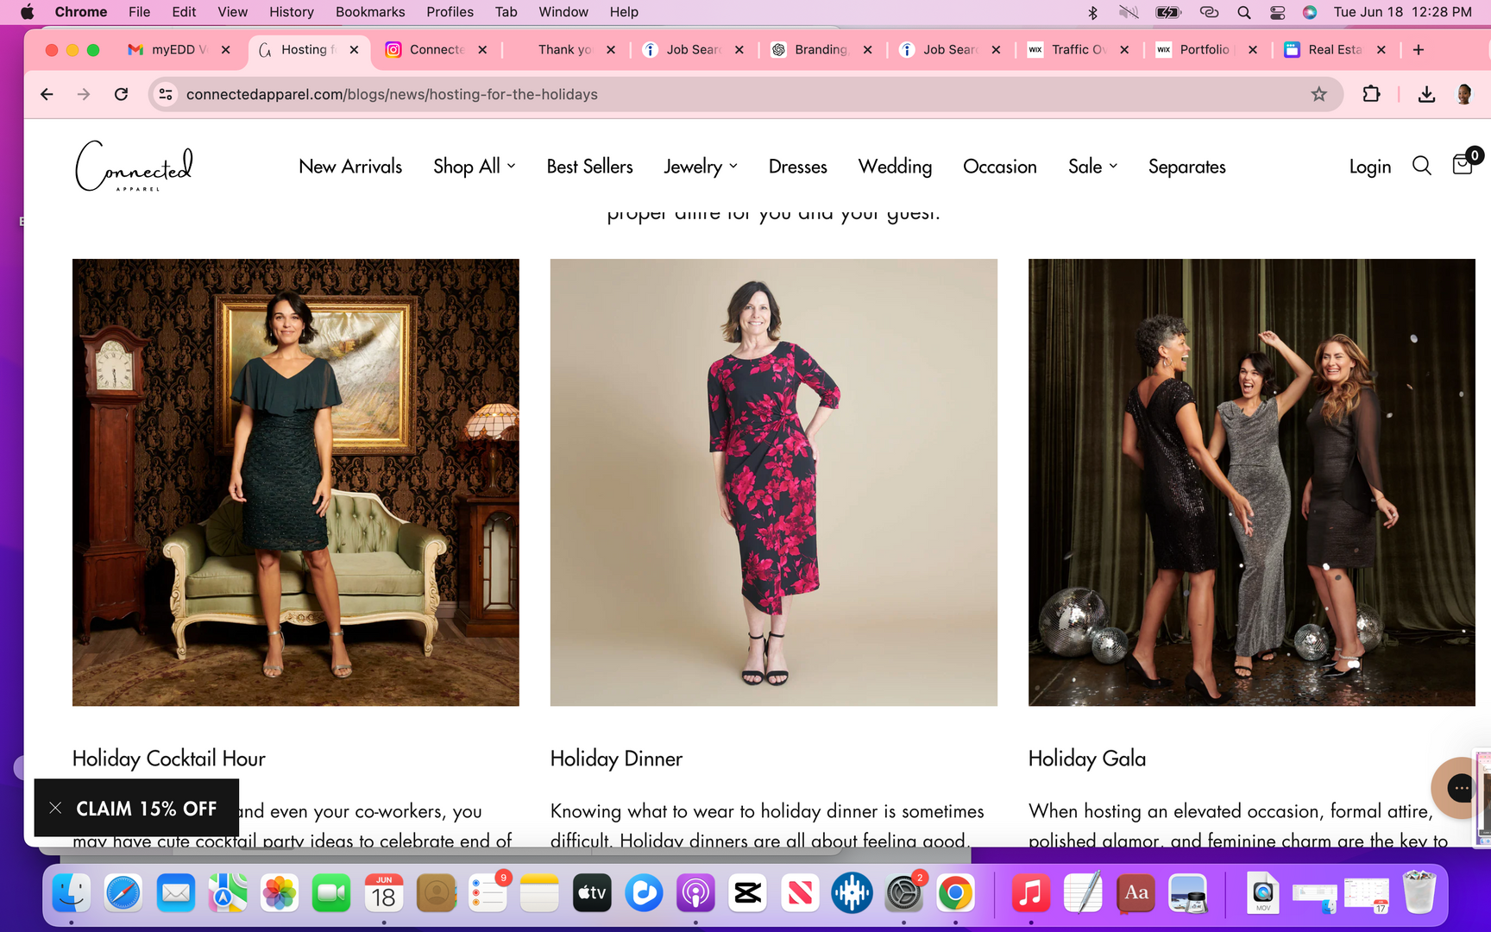This screenshot has width=1491, height=932.
Task: Open the Chrome extensions puzzle icon
Action: (1371, 94)
